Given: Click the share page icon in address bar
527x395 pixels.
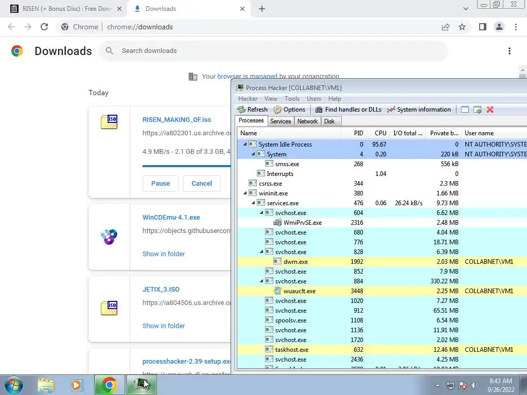Looking at the screenshot, I should point(446,27).
